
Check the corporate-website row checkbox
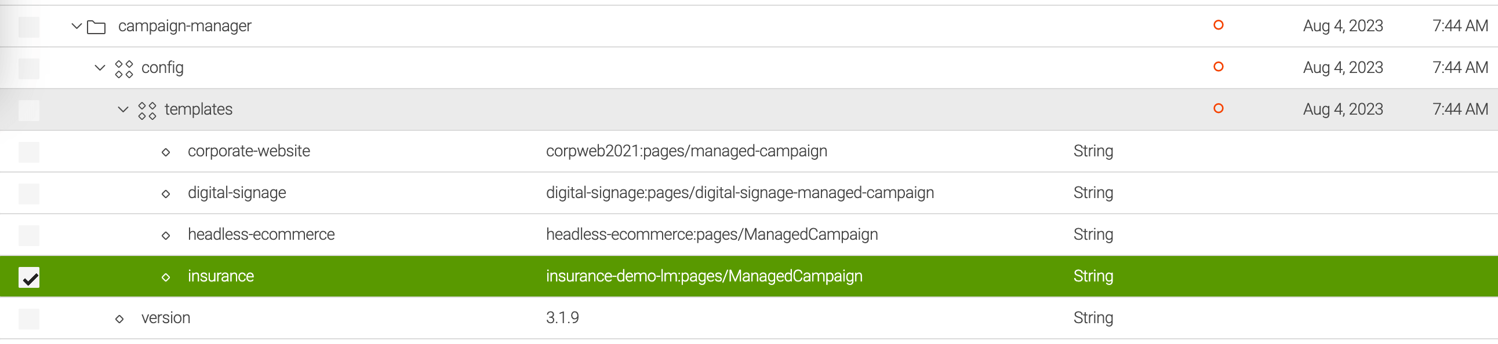point(29,152)
